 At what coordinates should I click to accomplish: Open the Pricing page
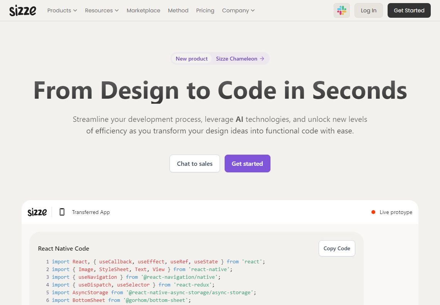coord(205,10)
